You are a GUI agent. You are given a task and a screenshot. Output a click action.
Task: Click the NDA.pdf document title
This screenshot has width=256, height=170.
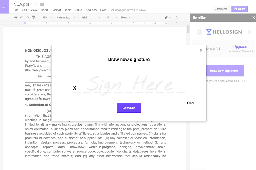coord(21,5)
